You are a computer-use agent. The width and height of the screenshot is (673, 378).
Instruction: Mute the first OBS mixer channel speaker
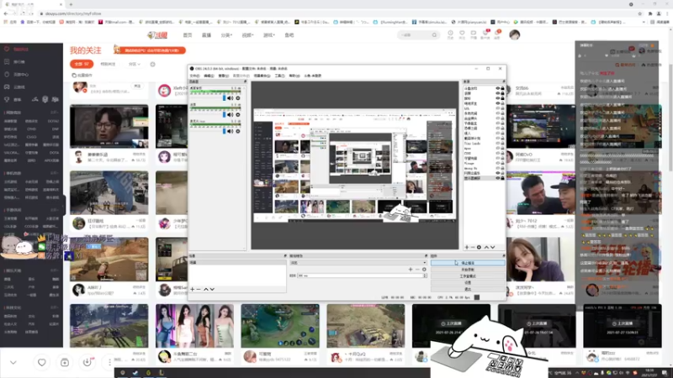(x=230, y=98)
